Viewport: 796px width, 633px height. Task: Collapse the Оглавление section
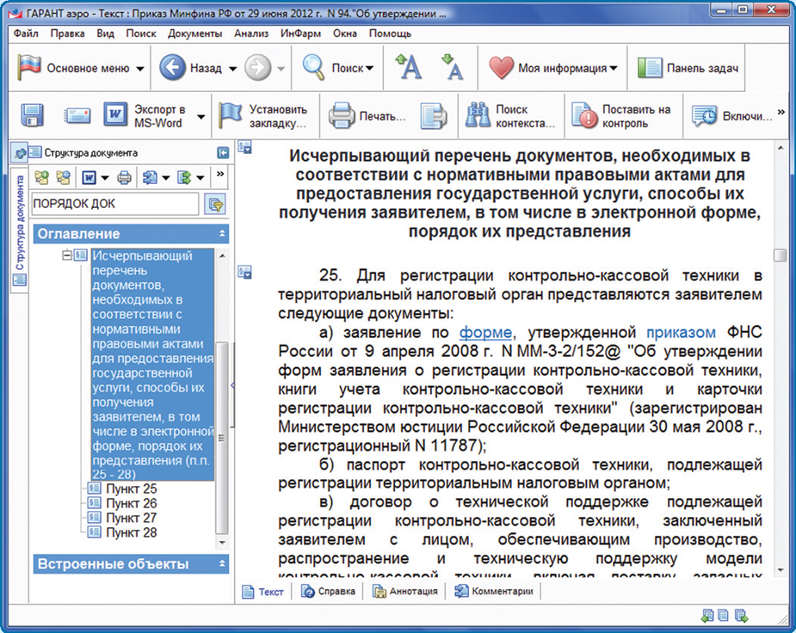223,234
